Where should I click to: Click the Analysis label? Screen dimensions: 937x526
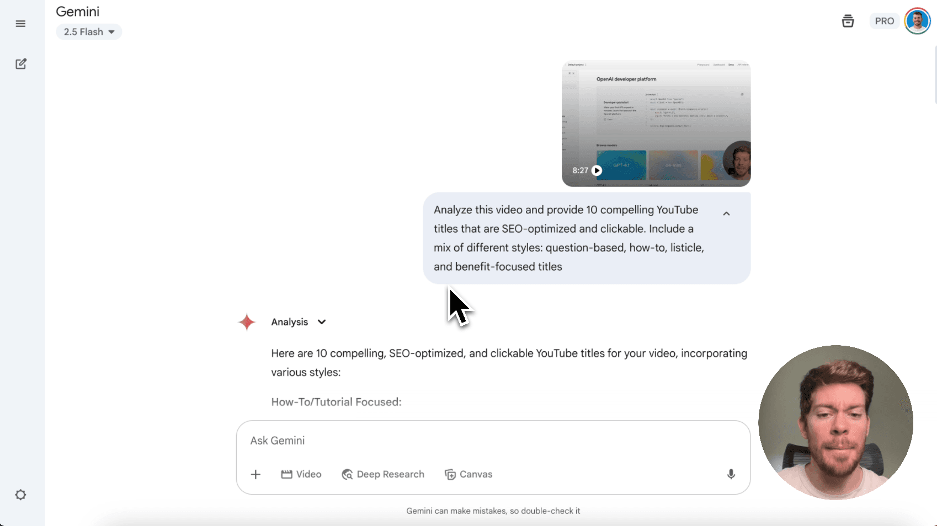(x=290, y=322)
